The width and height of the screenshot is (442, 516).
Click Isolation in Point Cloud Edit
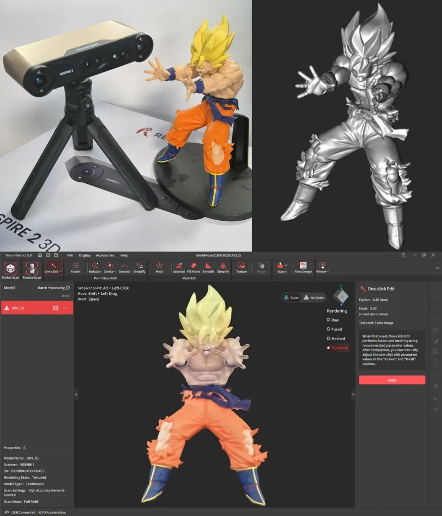click(x=95, y=268)
